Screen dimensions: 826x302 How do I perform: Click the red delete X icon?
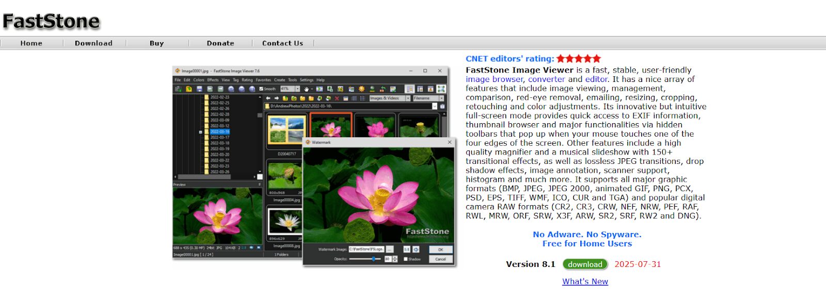(x=337, y=98)
